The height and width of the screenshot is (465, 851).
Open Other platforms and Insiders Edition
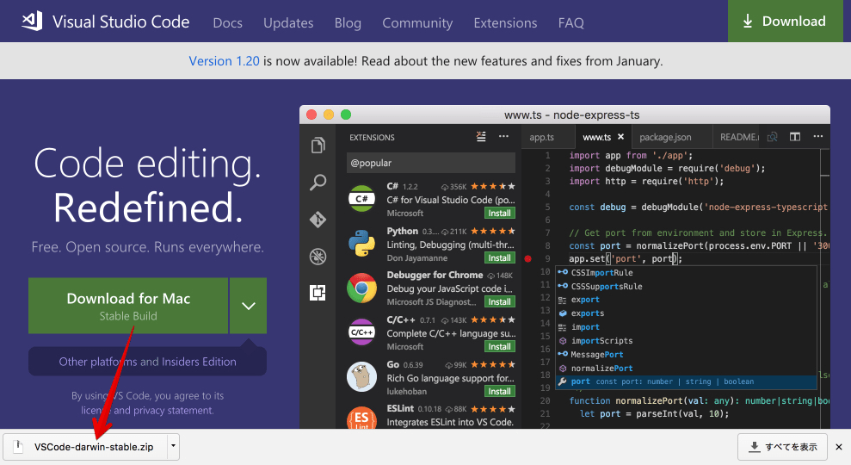coord(147,362)
